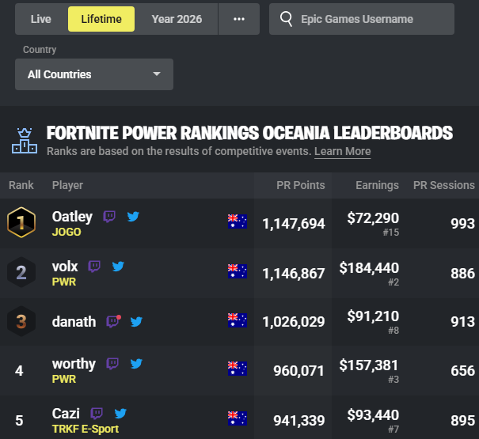The height and width of the screenshot is (439, 479).
Task: Click the $93,440 earnings value
Action: [373, 415]
